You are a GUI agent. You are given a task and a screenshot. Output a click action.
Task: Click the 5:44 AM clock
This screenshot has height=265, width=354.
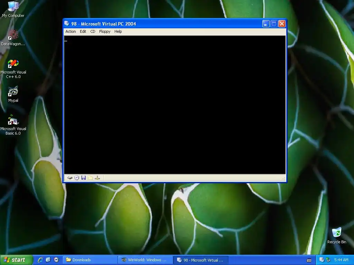click(x=341, y=260)
